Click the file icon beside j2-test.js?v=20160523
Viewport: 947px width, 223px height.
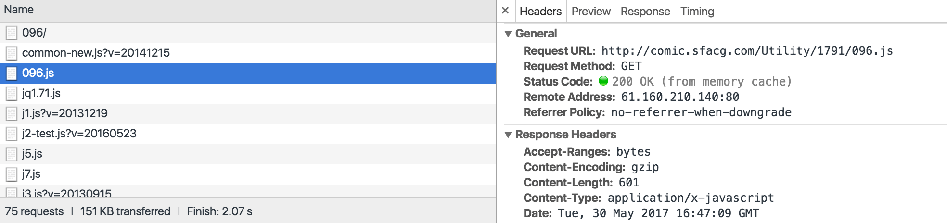pos(12,134)
